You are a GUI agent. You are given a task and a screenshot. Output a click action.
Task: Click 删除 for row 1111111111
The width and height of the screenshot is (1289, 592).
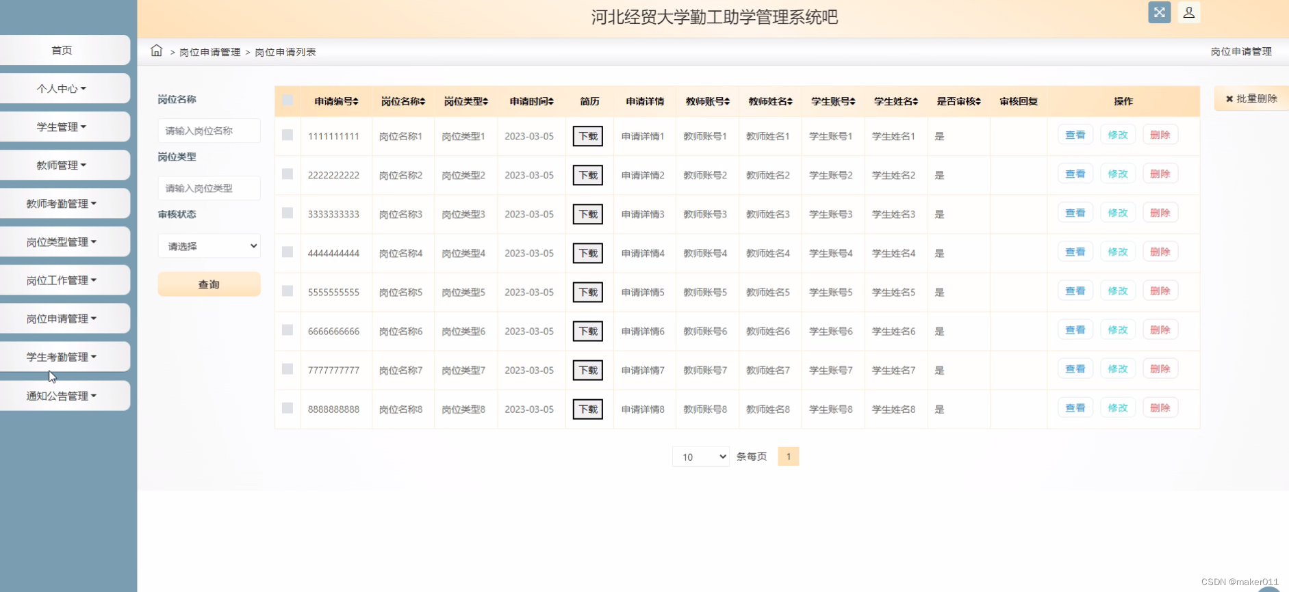1160,135
